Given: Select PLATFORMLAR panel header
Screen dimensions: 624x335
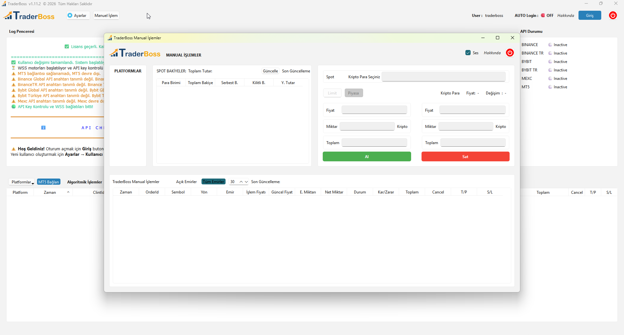Looking at the screenshot, I should pyautogui.click(x=128, y=71).
